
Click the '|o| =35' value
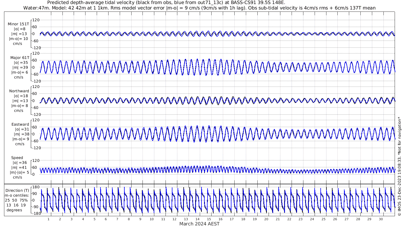(21, 62)
